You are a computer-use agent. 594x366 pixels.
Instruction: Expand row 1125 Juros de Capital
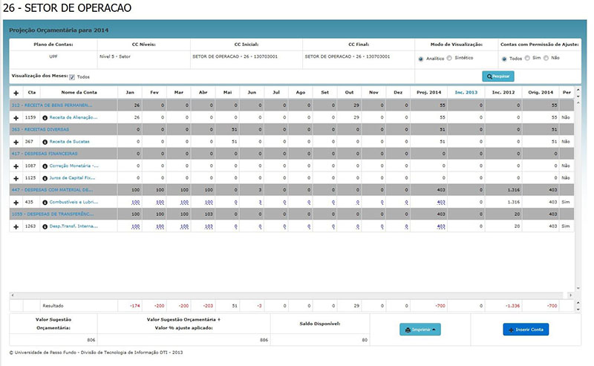(x=16, y=178)
